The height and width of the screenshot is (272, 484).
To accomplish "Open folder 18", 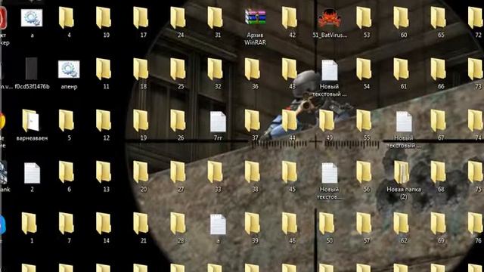I will tap(141, 69).
